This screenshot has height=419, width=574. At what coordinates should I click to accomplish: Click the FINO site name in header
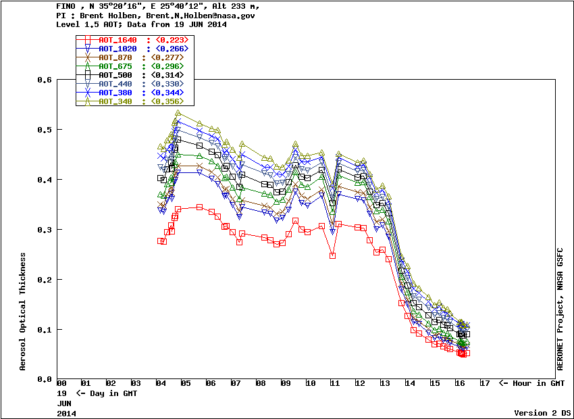tap(67, 6)
